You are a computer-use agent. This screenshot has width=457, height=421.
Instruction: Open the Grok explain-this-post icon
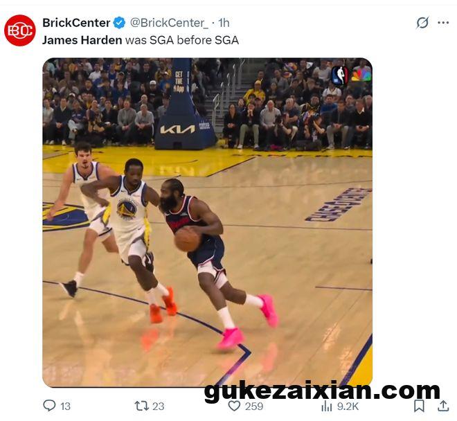(x=422, y=23)
